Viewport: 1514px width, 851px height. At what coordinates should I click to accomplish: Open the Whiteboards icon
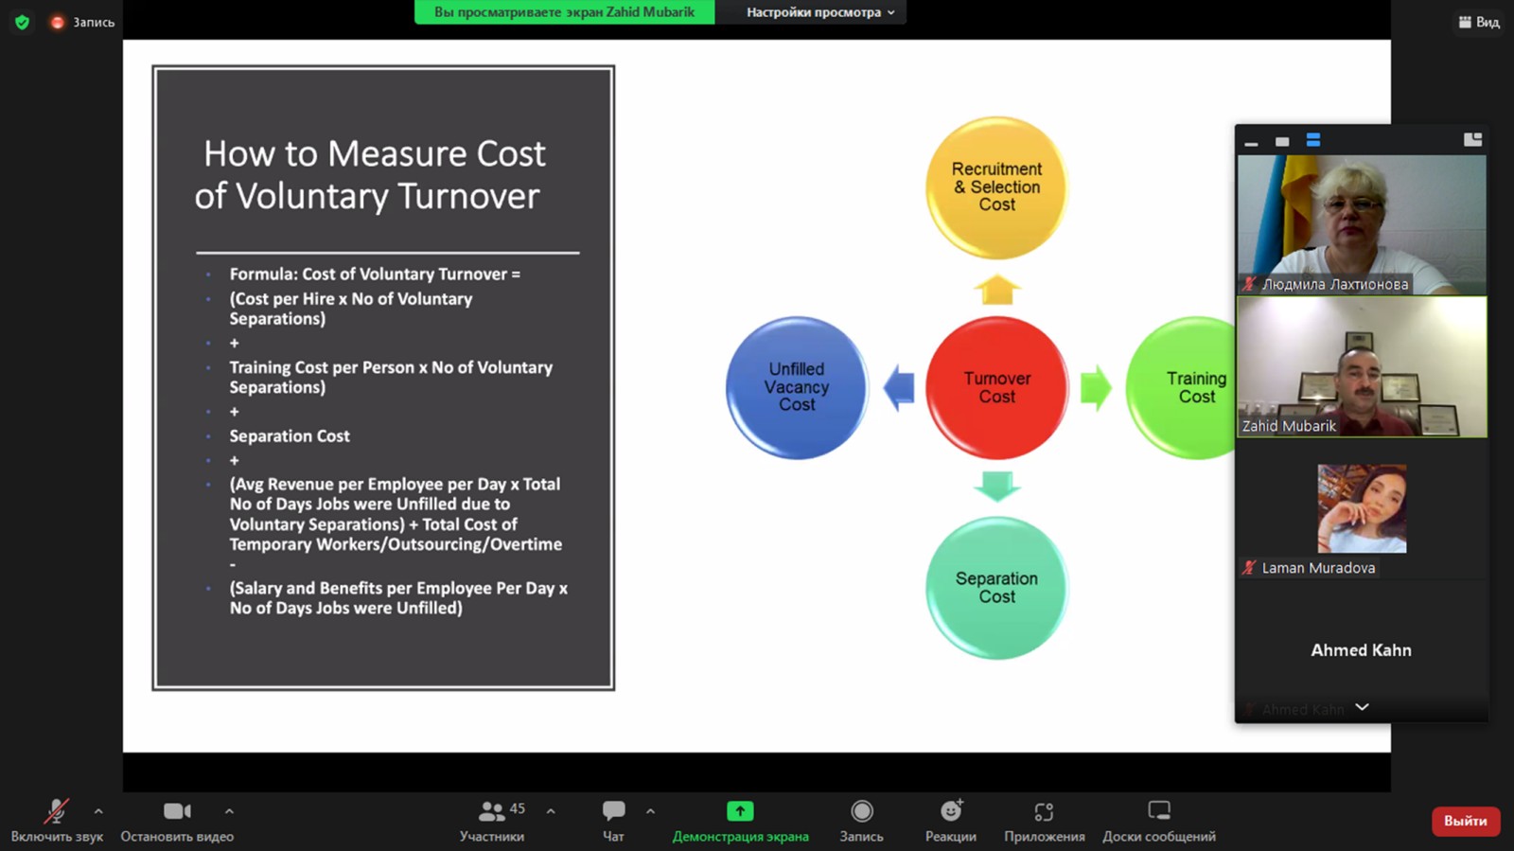click(1158, 820)
